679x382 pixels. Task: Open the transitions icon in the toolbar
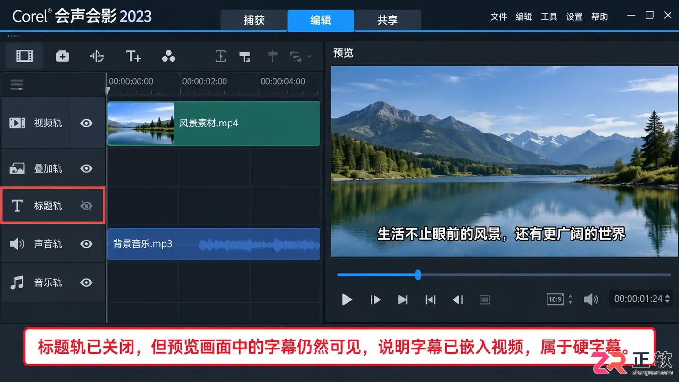tap(97, 57)
